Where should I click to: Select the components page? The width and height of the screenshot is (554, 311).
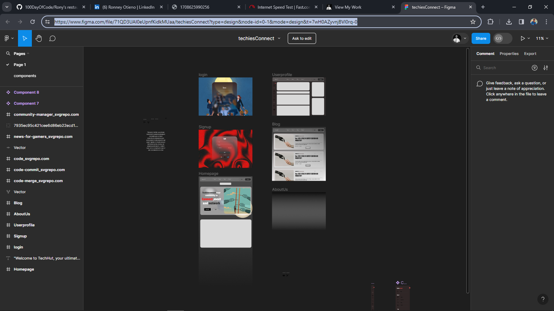(25, 76)
